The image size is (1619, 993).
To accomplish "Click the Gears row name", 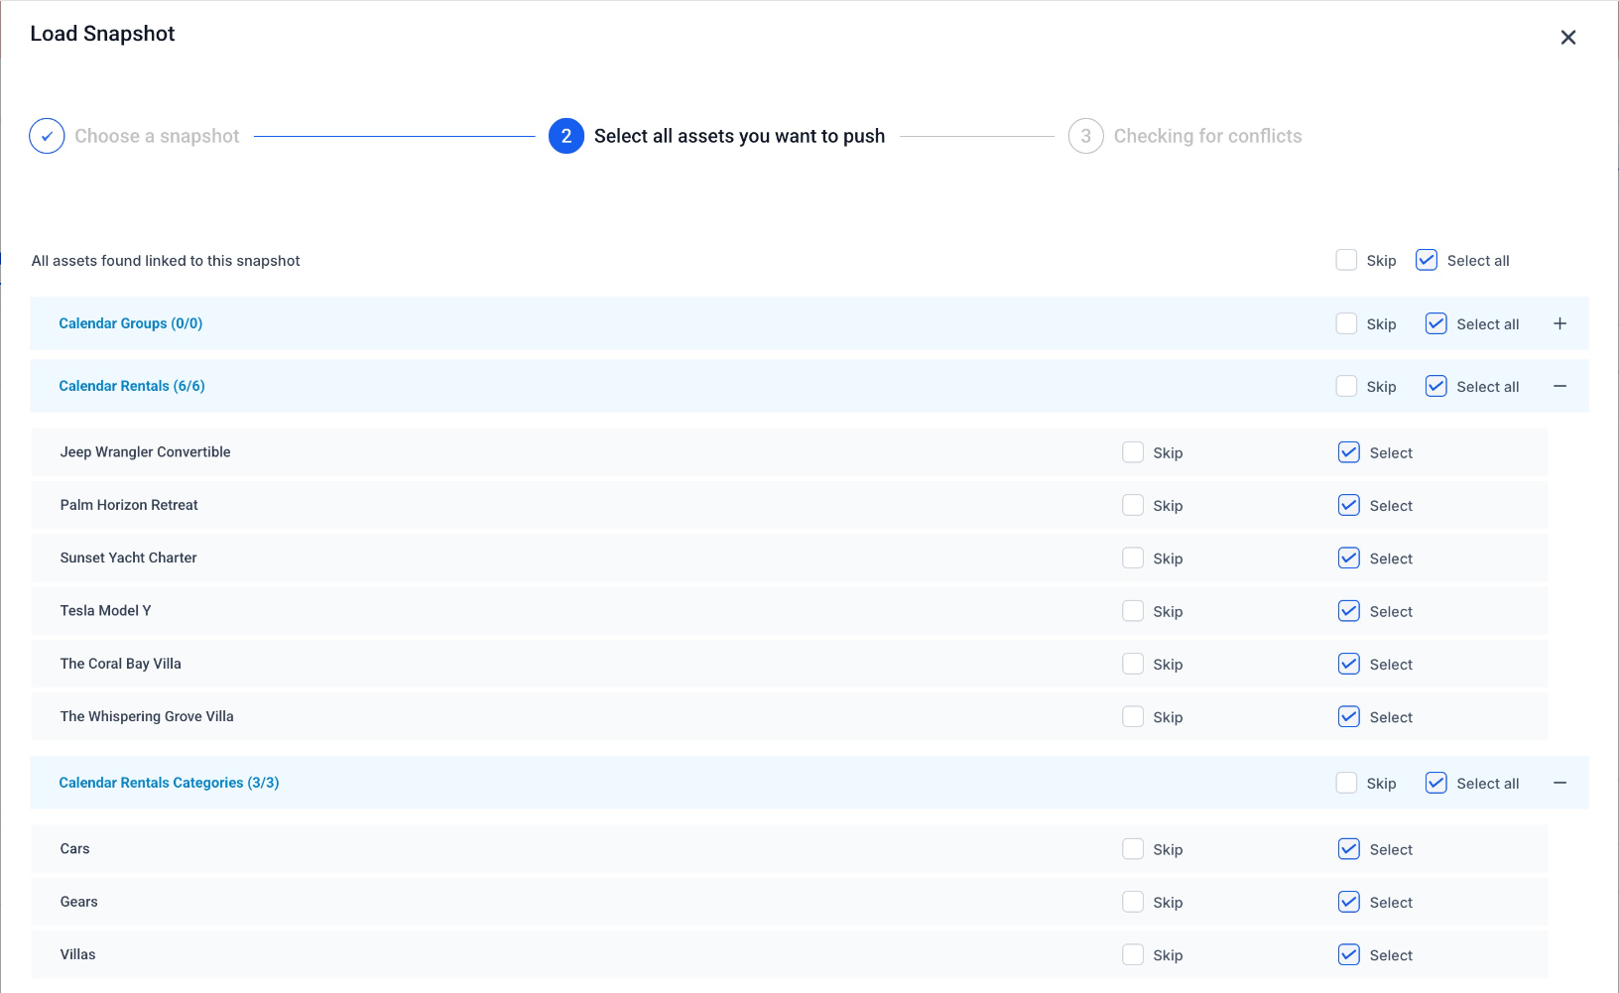I will click(78, 902).
